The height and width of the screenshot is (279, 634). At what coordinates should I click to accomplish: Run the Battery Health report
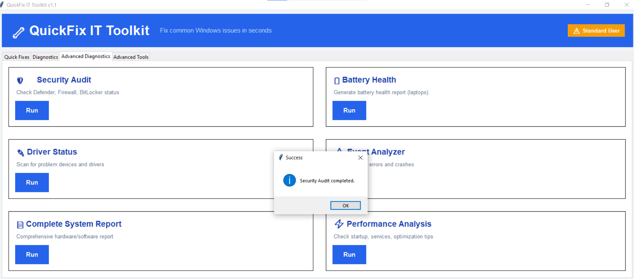349,110
